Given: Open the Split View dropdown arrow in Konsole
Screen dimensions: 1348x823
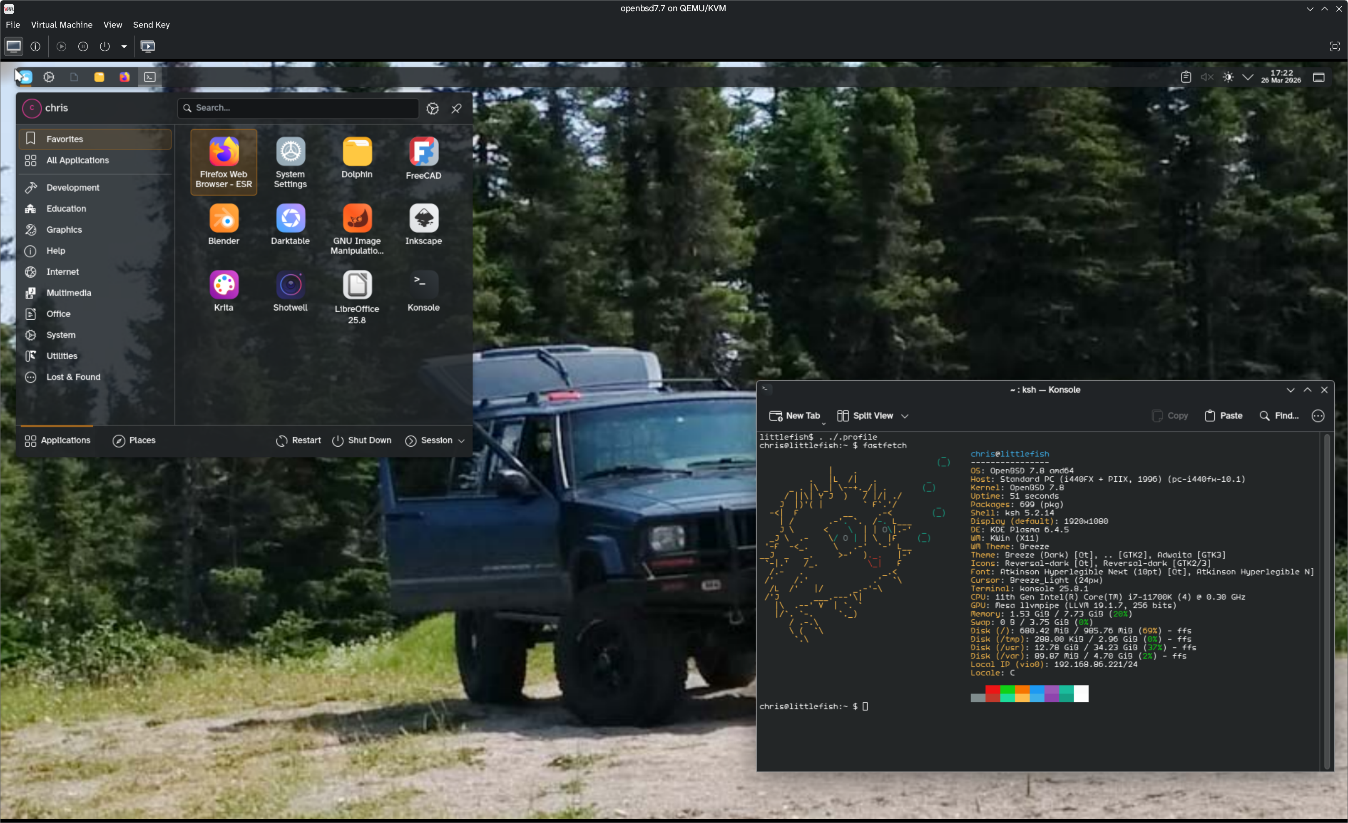Looking at the screenshot, I should coord(905,416).
